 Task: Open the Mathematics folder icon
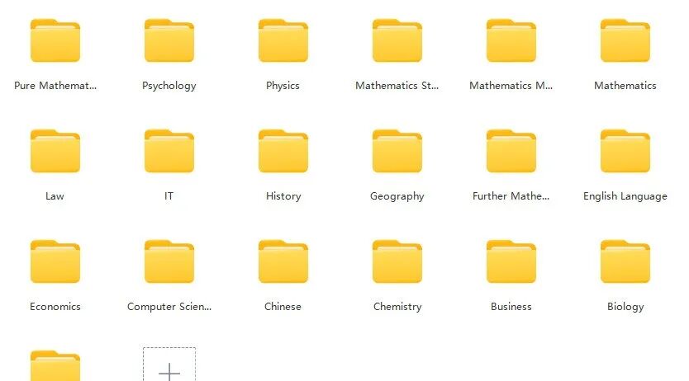(625, 40)
